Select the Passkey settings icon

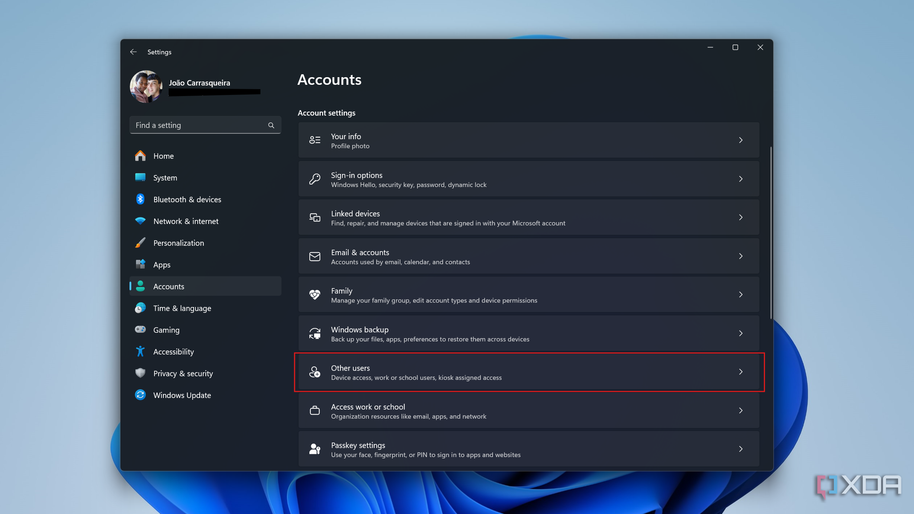[x=315, y=449]
